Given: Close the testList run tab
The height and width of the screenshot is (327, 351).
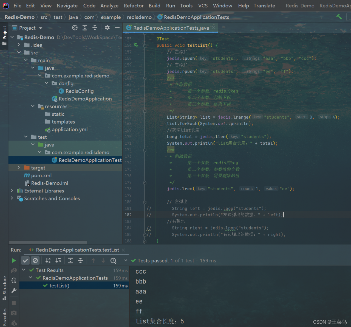Looking at the screenshot, I should click(123, 250).
